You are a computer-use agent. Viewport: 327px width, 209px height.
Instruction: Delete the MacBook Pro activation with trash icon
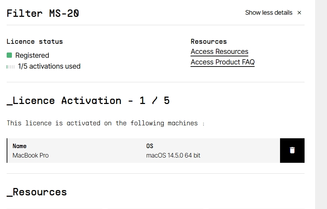point(292,151)
